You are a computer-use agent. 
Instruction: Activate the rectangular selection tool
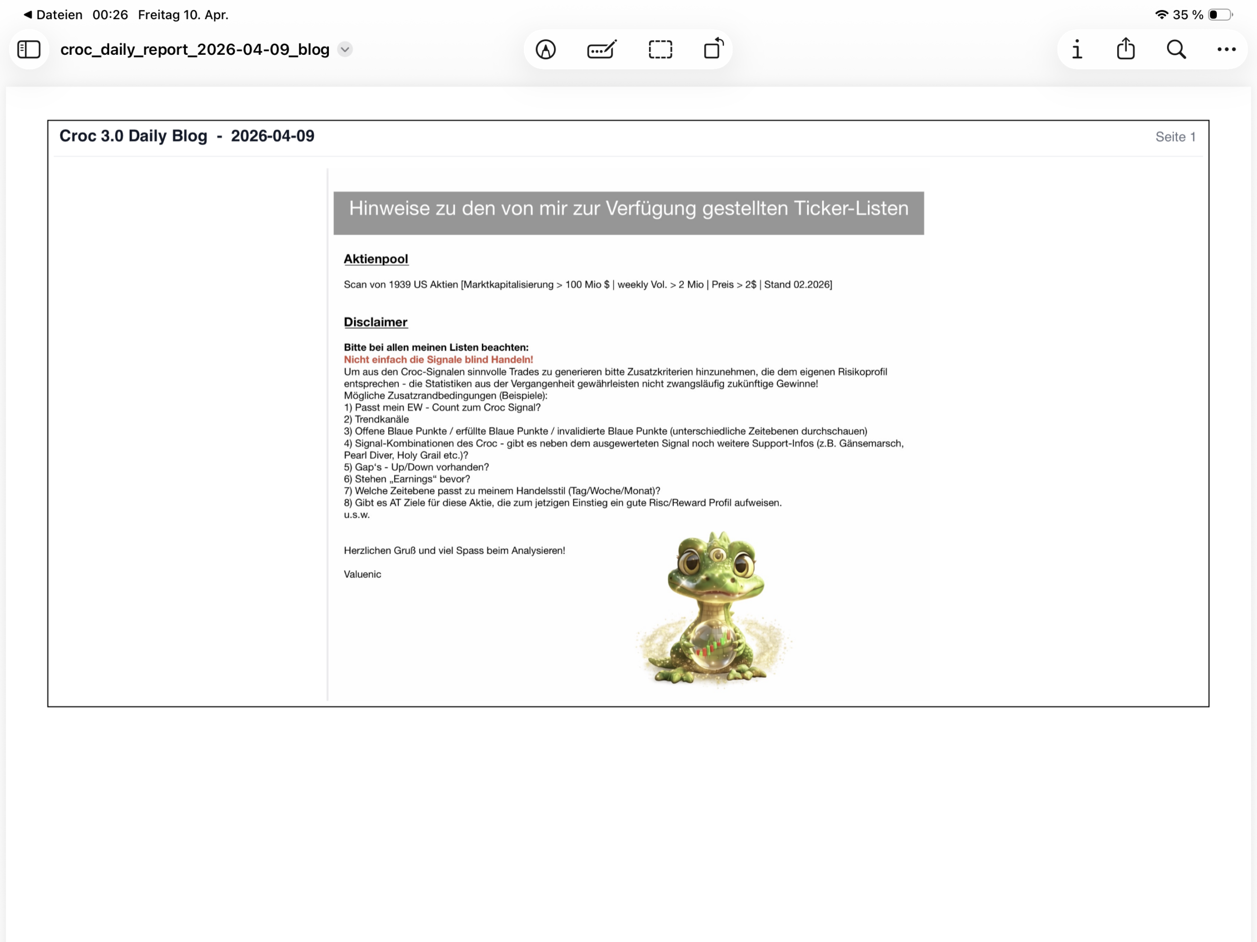pos(660,49)
